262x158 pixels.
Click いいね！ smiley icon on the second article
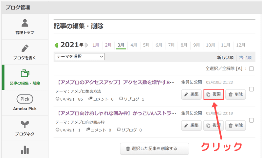point(57,129)
